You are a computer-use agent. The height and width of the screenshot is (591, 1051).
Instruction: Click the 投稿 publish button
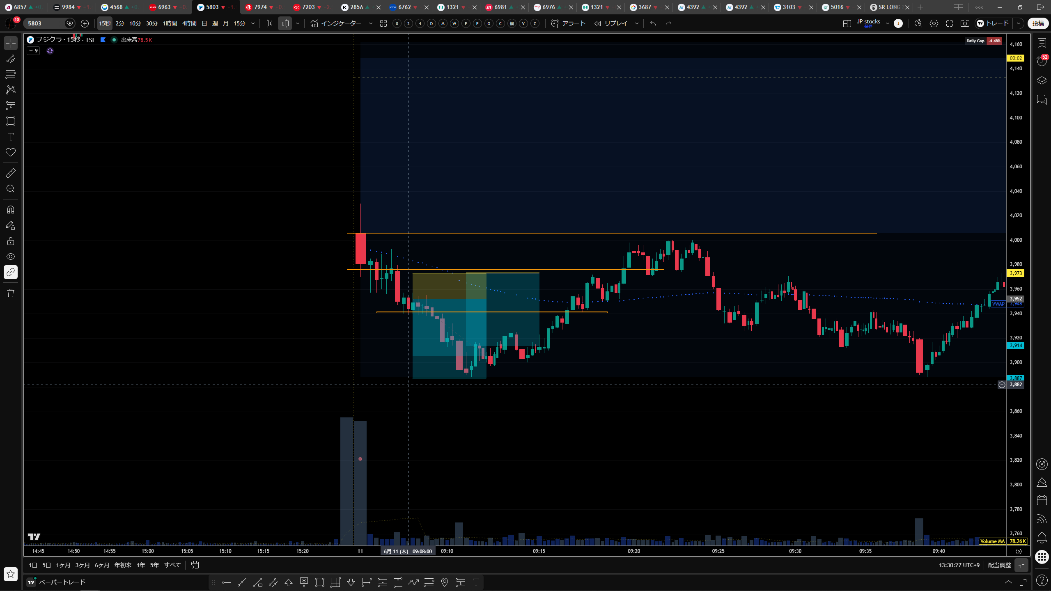point(1038,23)
